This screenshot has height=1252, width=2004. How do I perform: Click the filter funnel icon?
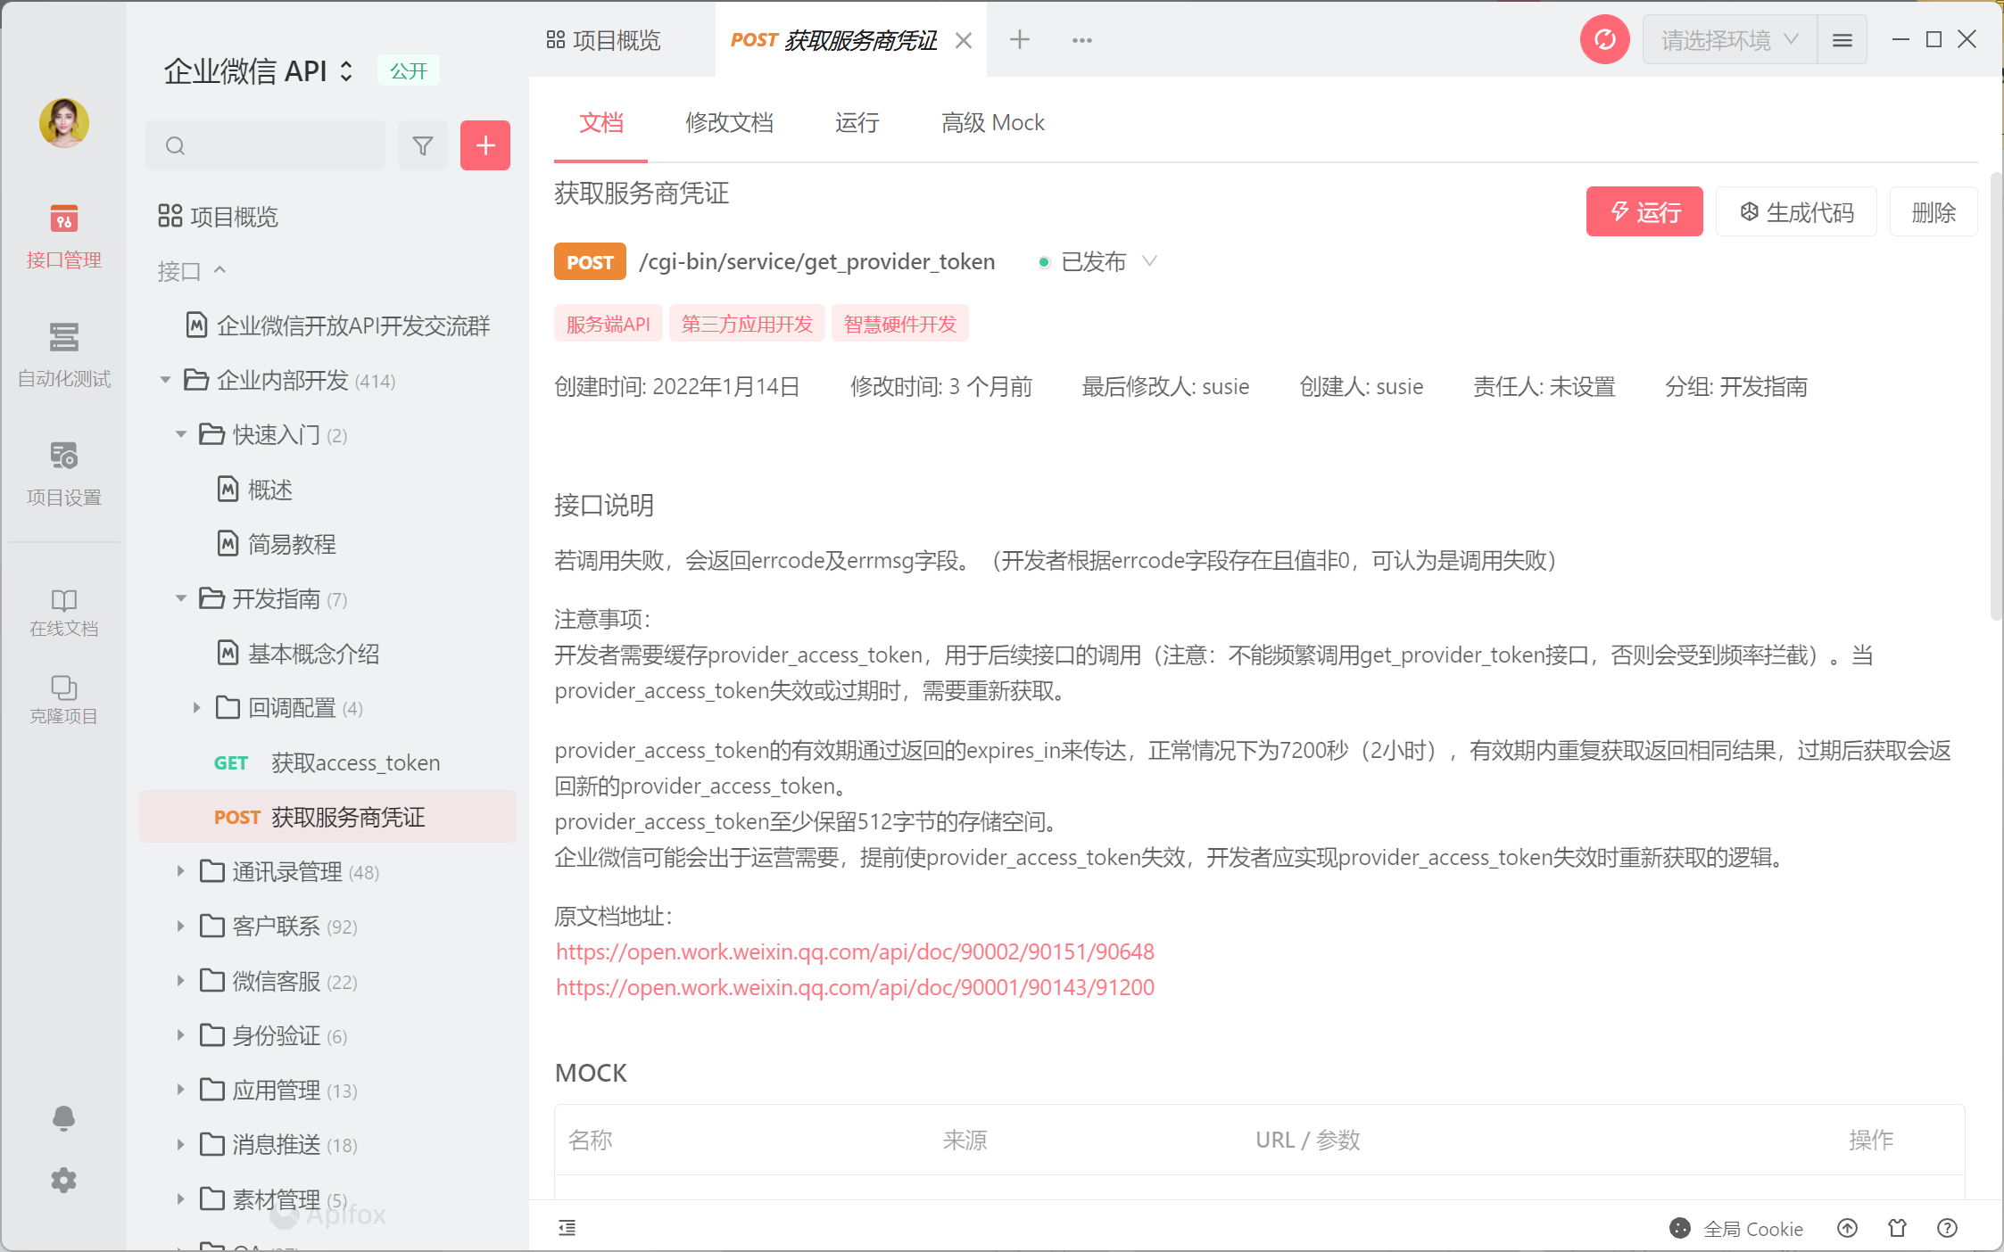(x=423, y=145)
